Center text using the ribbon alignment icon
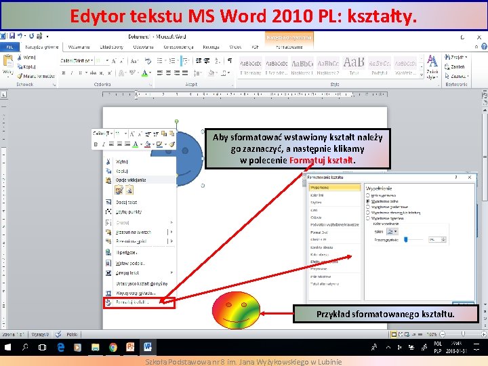Image resolution: width=488 pixels, height=366 pixels. pyautogui.click(x=168, y=73)
